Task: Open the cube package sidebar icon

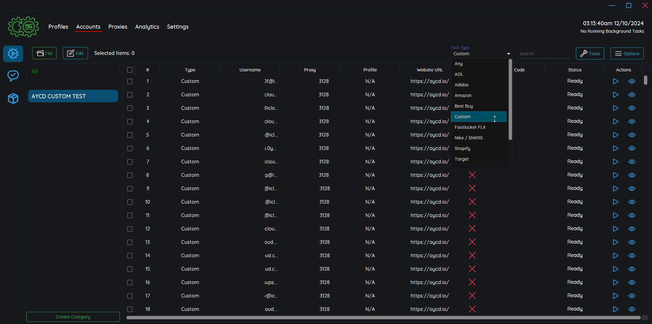Action: 13,99
